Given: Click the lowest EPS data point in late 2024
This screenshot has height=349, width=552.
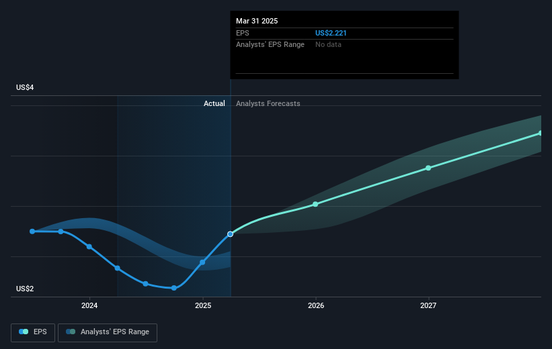Looking at the screenshot, I should [174, 288].
